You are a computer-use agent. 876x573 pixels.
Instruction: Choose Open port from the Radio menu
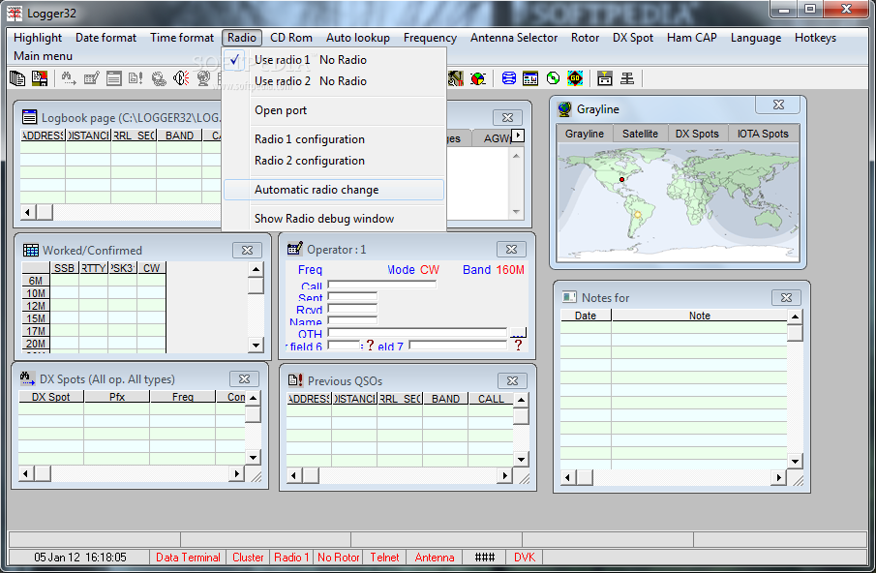[x=334, y=110]
